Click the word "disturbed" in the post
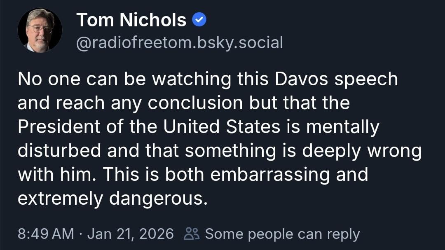445x250 pixels. (59, 151)
